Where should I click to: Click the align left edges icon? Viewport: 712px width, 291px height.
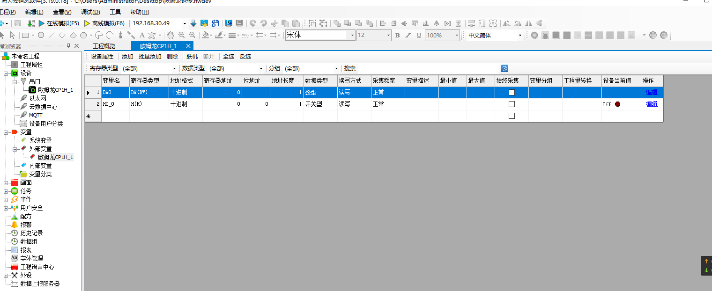click(383, 23)
